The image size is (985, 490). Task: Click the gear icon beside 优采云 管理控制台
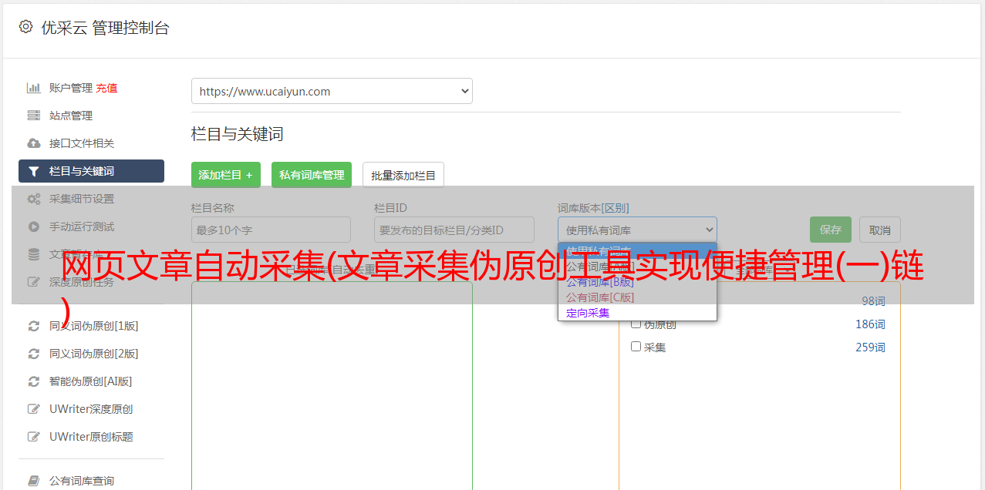pos(25,27)
